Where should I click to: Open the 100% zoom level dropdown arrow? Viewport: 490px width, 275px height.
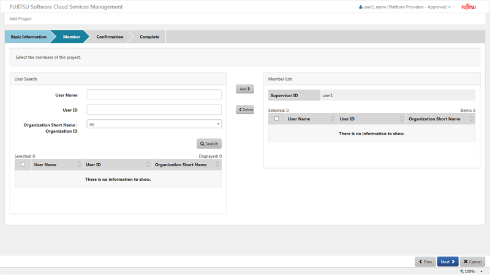pos(481,271)
